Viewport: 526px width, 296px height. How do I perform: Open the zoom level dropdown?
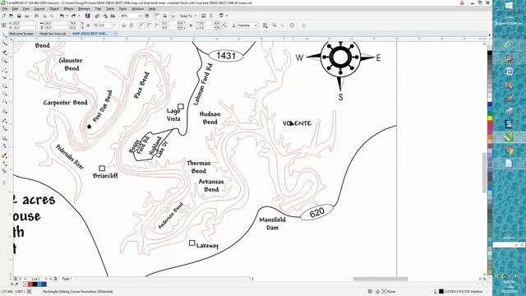pyautogui.click(x=140, y=16)
